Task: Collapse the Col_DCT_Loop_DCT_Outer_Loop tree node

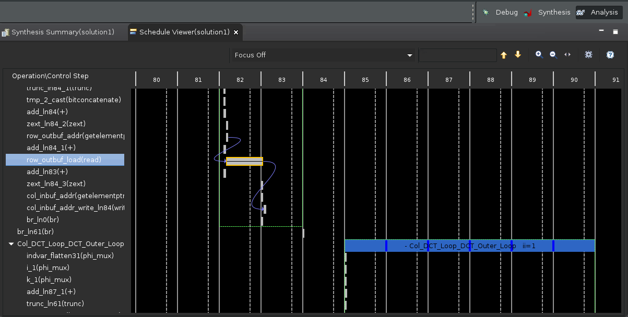Action: tap(11, 244)
